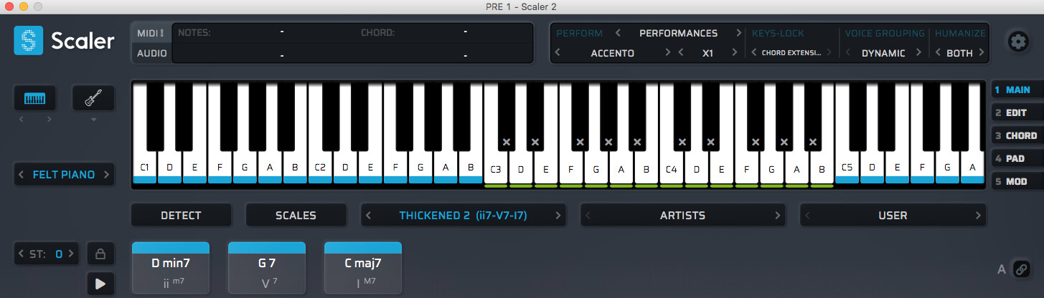This screenshot has width=1044, height=298.
Task: Toggle VOICE GROUPING
Action: pos(885,33)
